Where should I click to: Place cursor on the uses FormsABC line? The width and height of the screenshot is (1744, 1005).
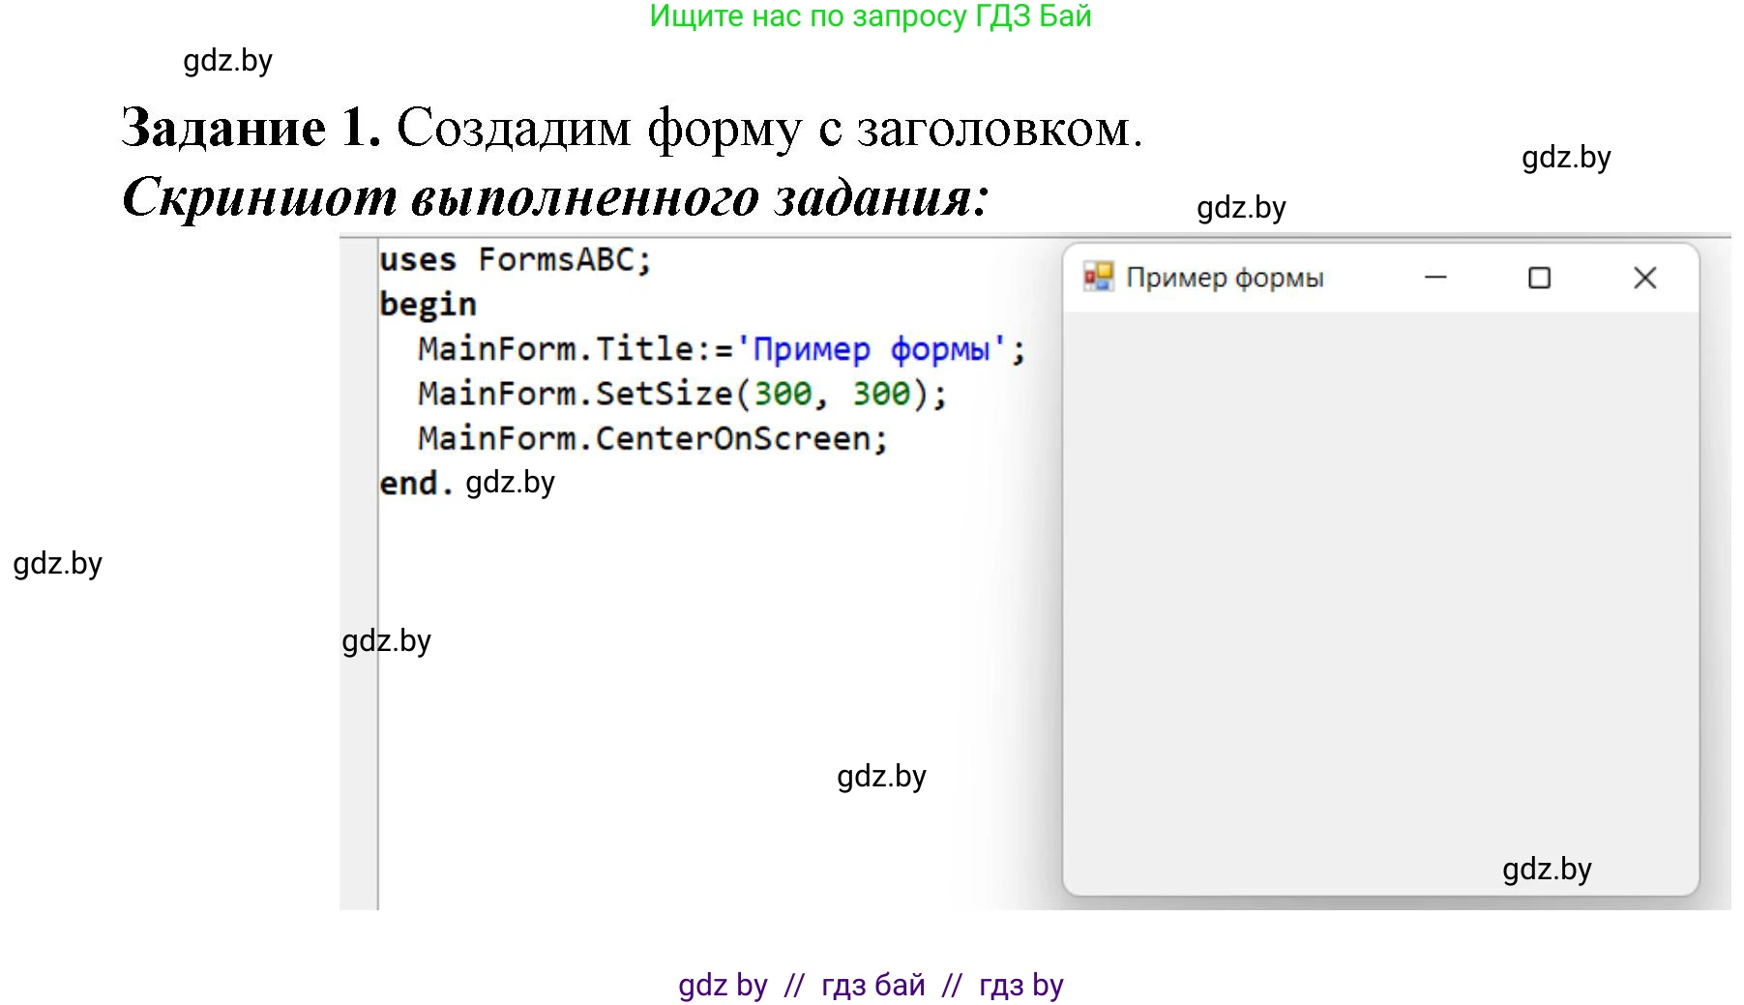coord(515,260)
